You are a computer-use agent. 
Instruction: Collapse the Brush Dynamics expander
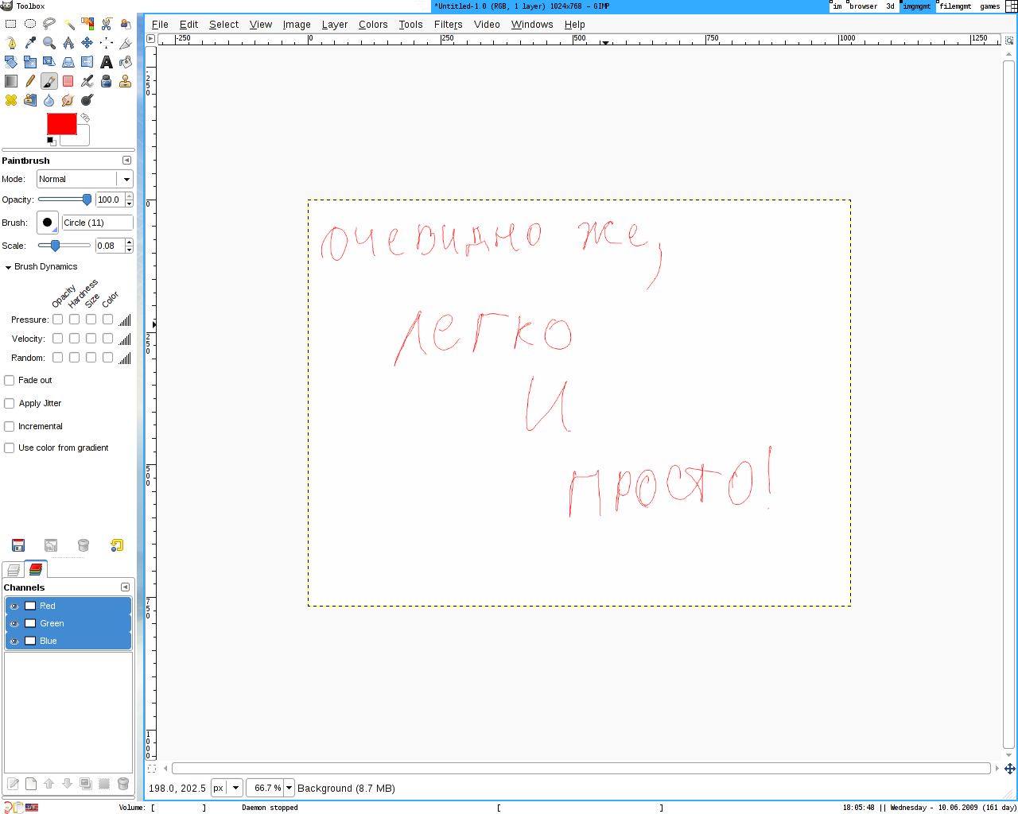(8, 267)
